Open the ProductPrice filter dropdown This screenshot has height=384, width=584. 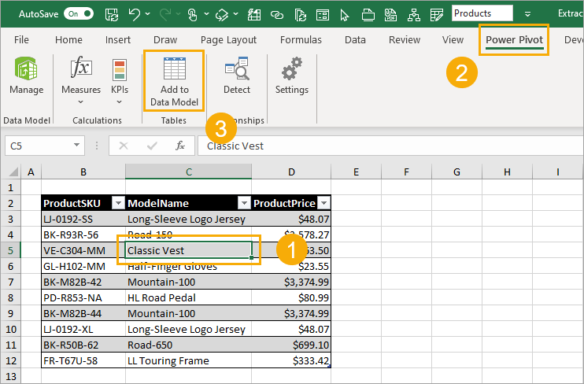click(x=323, y=203)
